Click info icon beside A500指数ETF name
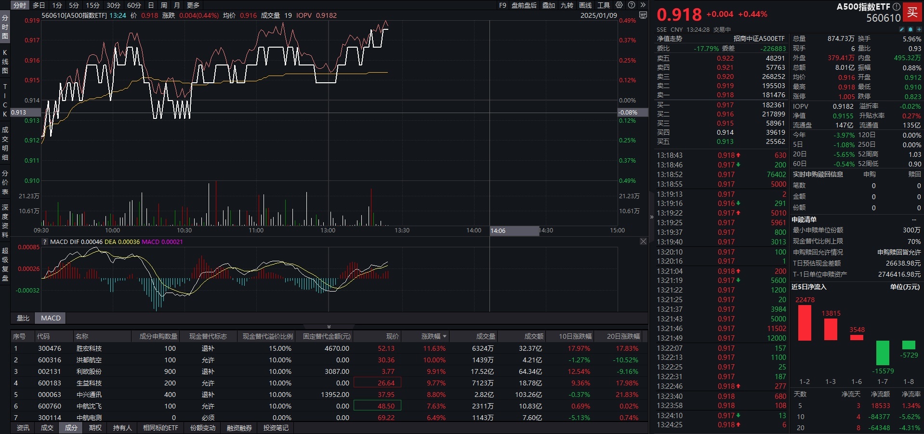The width and height of the screenshot is (924, 434). tap(896, 7)
